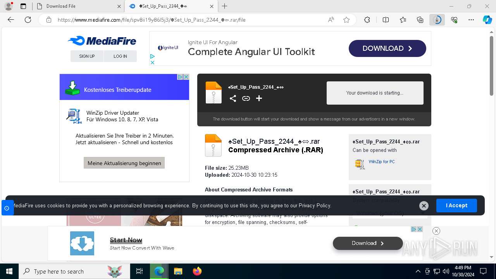This screenshot has width=496, height=279.
Task: Close the Download File tab
Action: [119, 6]
